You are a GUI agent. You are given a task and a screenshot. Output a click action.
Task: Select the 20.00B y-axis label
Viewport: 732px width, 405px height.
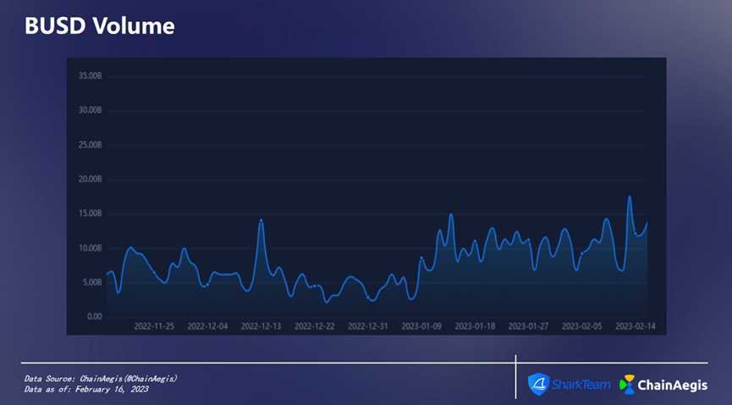[x=90, y=180]
